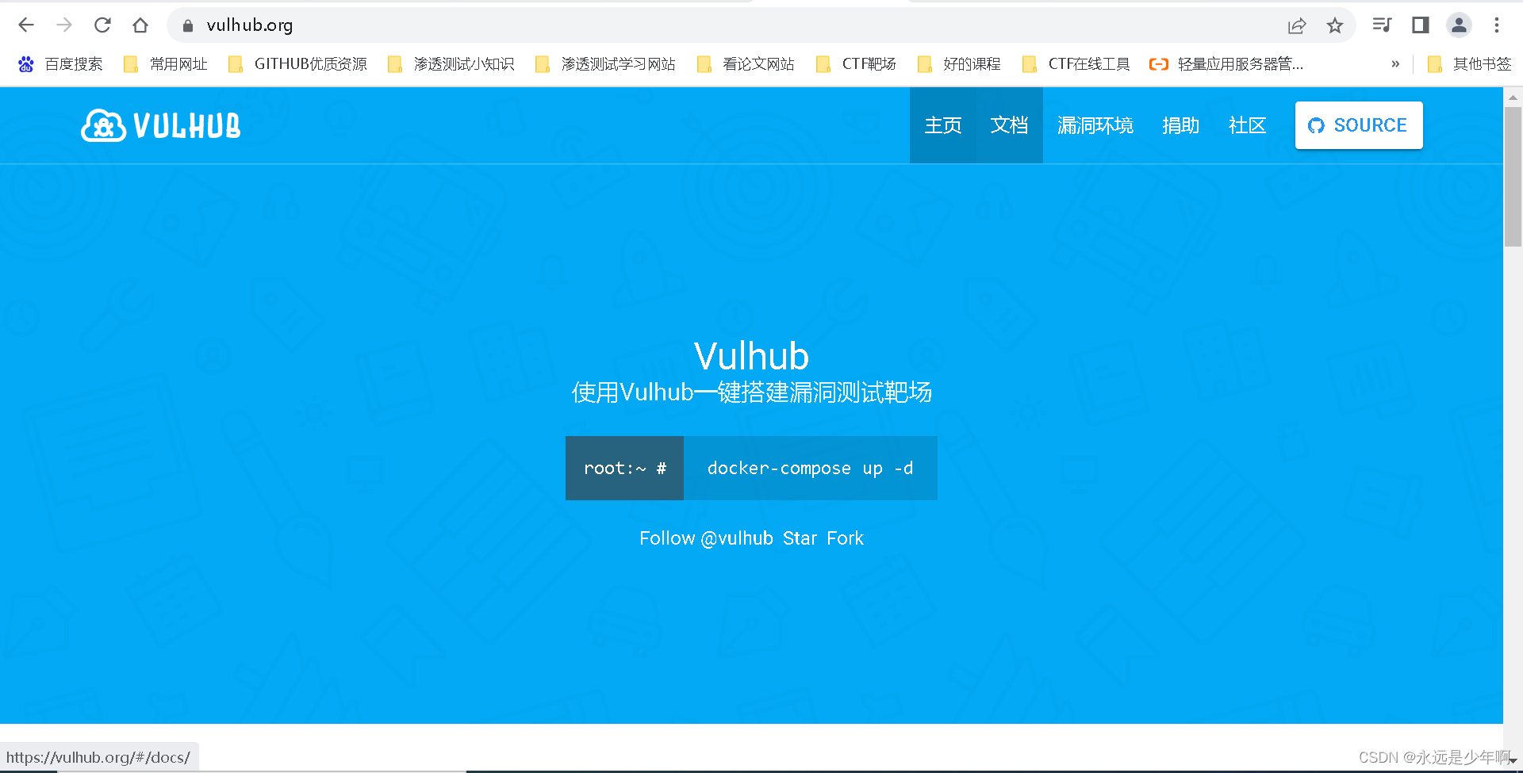Expand the 渗透测试小知识 bookmark folder

451,64
